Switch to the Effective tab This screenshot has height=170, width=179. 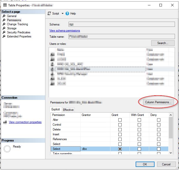(68, 110)
